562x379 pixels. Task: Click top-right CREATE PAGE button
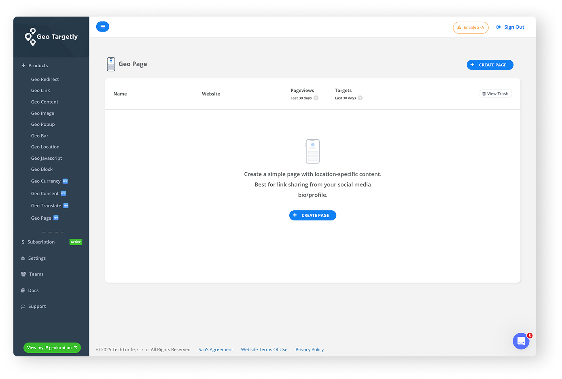point(490,65)
